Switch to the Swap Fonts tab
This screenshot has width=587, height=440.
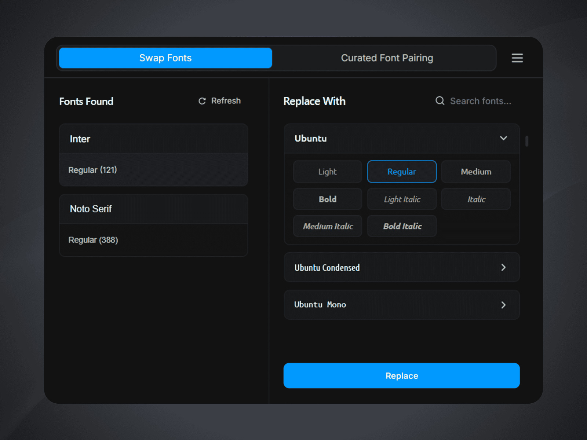[x=165, y=58]
